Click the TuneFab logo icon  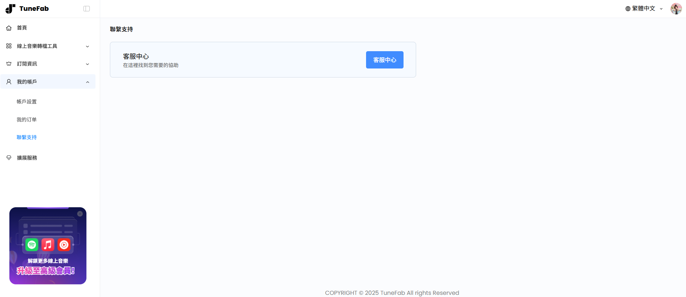10,9
